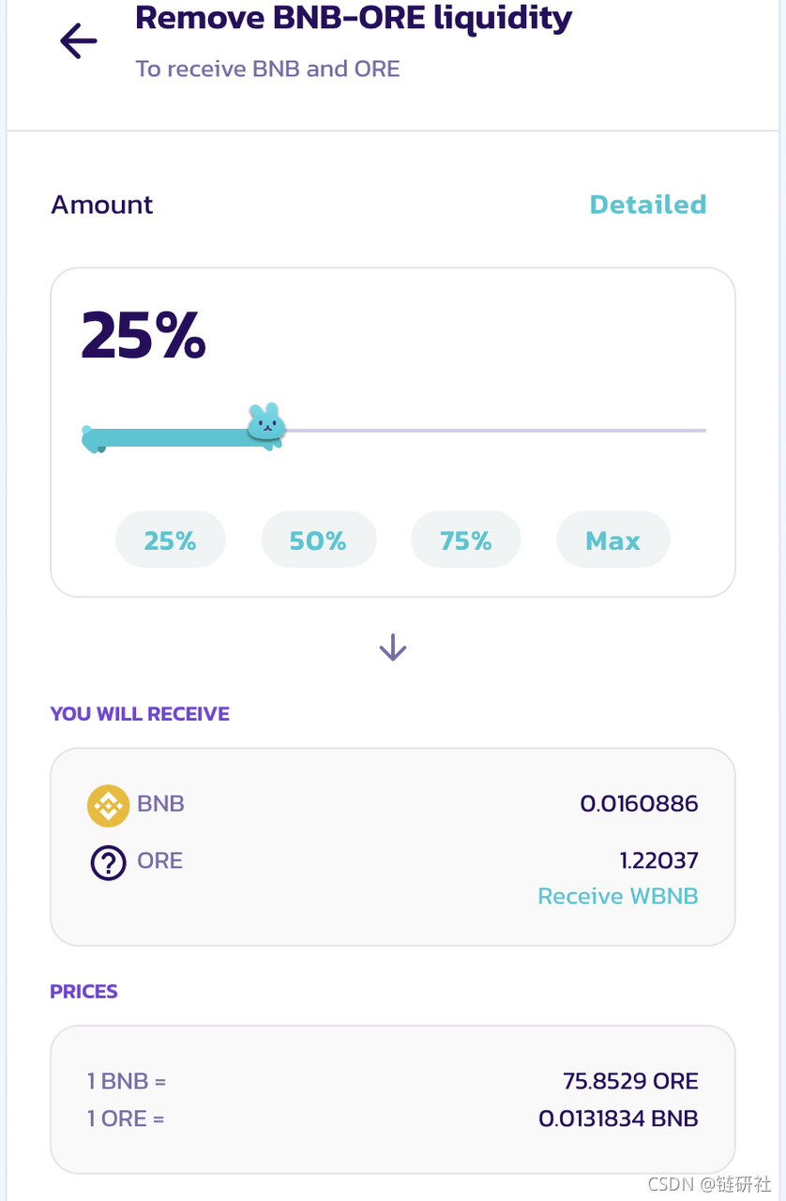Click the unfilled part of the percentage slider track
The image size is (786, 1201).
click(x=495, y=431)
